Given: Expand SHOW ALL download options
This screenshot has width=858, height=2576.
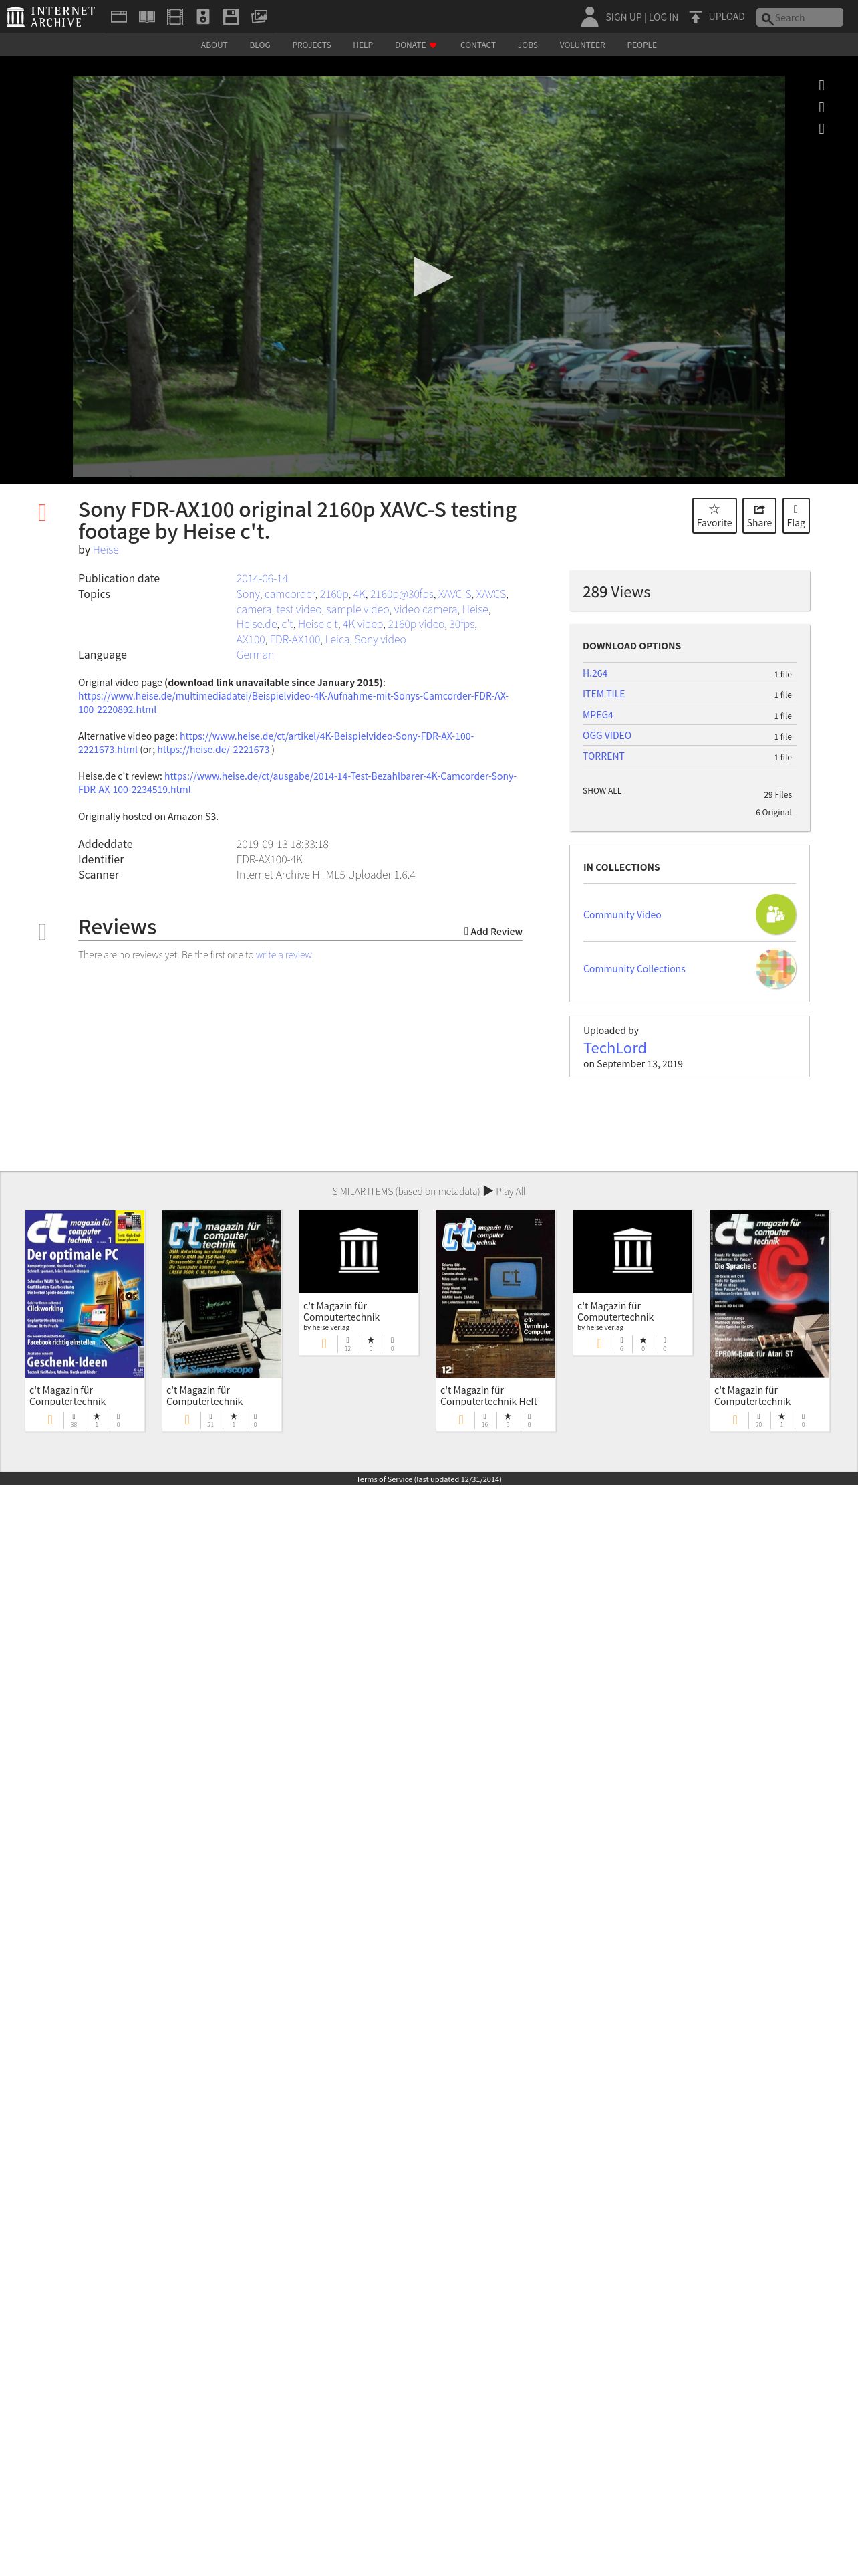Looking at the screenshot, I should (601, 791).
